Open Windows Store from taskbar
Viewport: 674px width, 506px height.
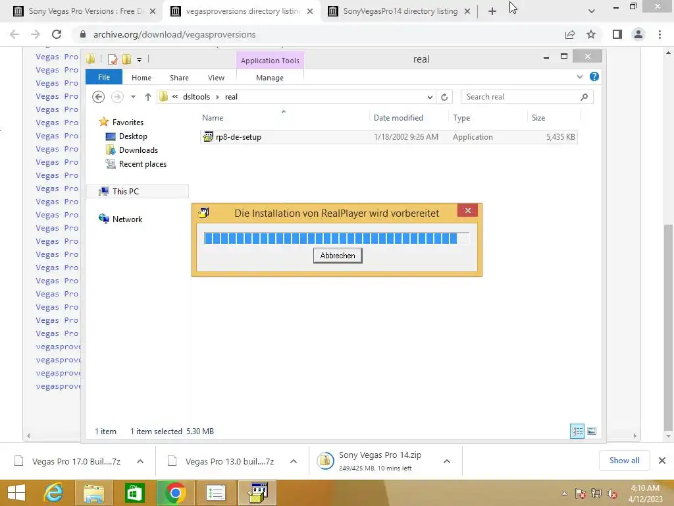[x=134, y=493]
